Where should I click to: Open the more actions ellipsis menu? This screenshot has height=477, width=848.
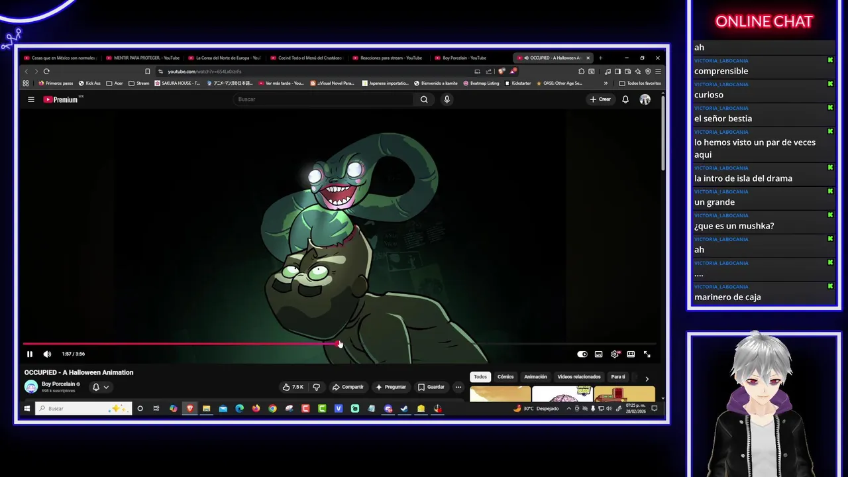(458, 387)
